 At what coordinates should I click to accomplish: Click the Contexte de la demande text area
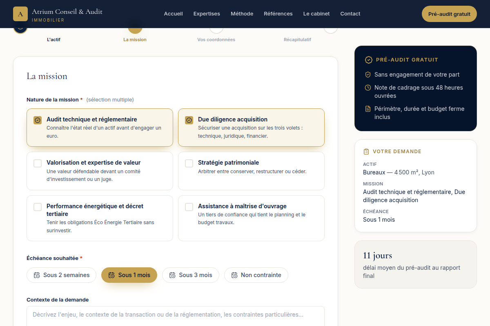pos(176,316)
